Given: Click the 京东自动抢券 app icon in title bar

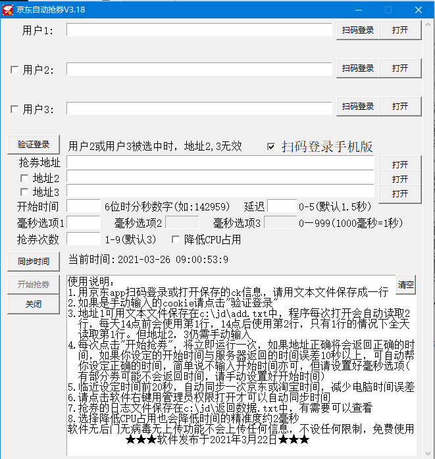Looking at the screenshot, I should 8,10.
